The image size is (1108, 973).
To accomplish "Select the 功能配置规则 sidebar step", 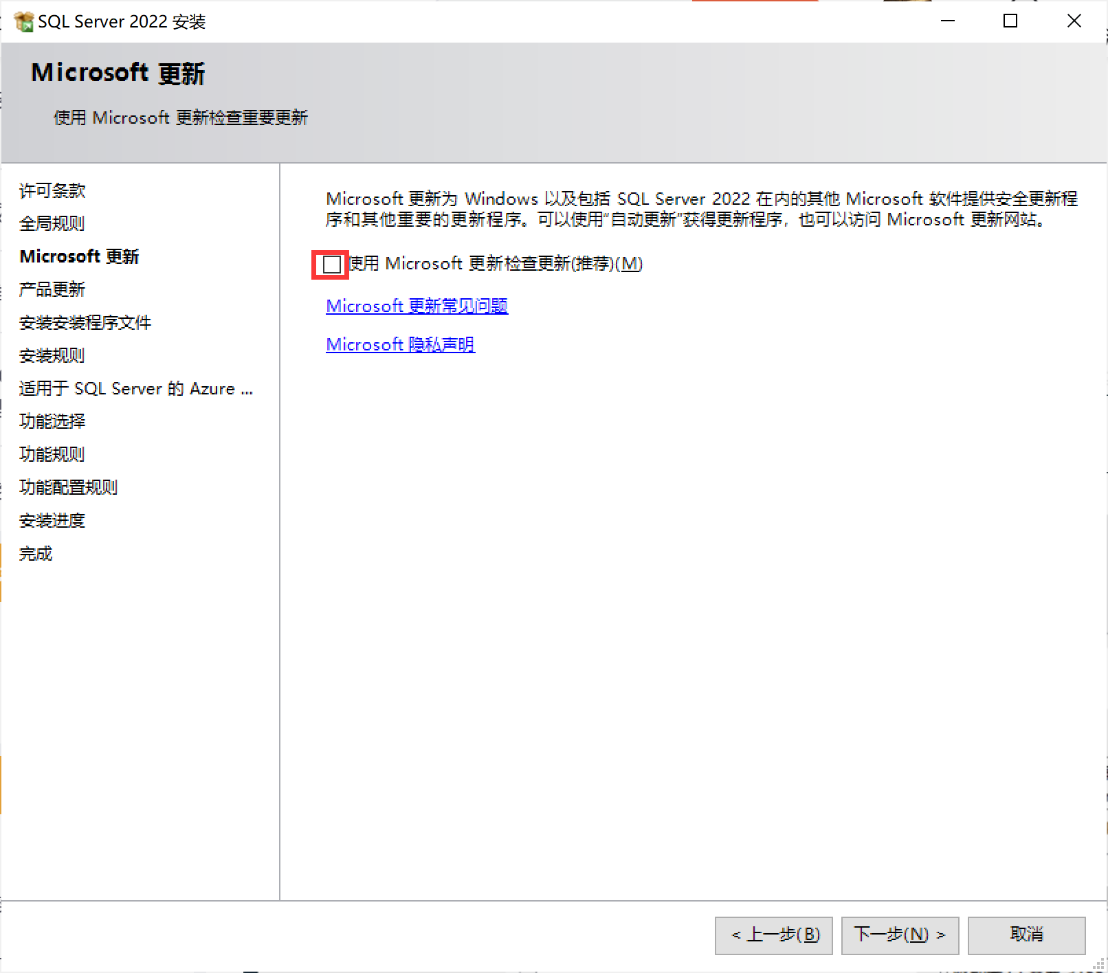I will (69, 487).
